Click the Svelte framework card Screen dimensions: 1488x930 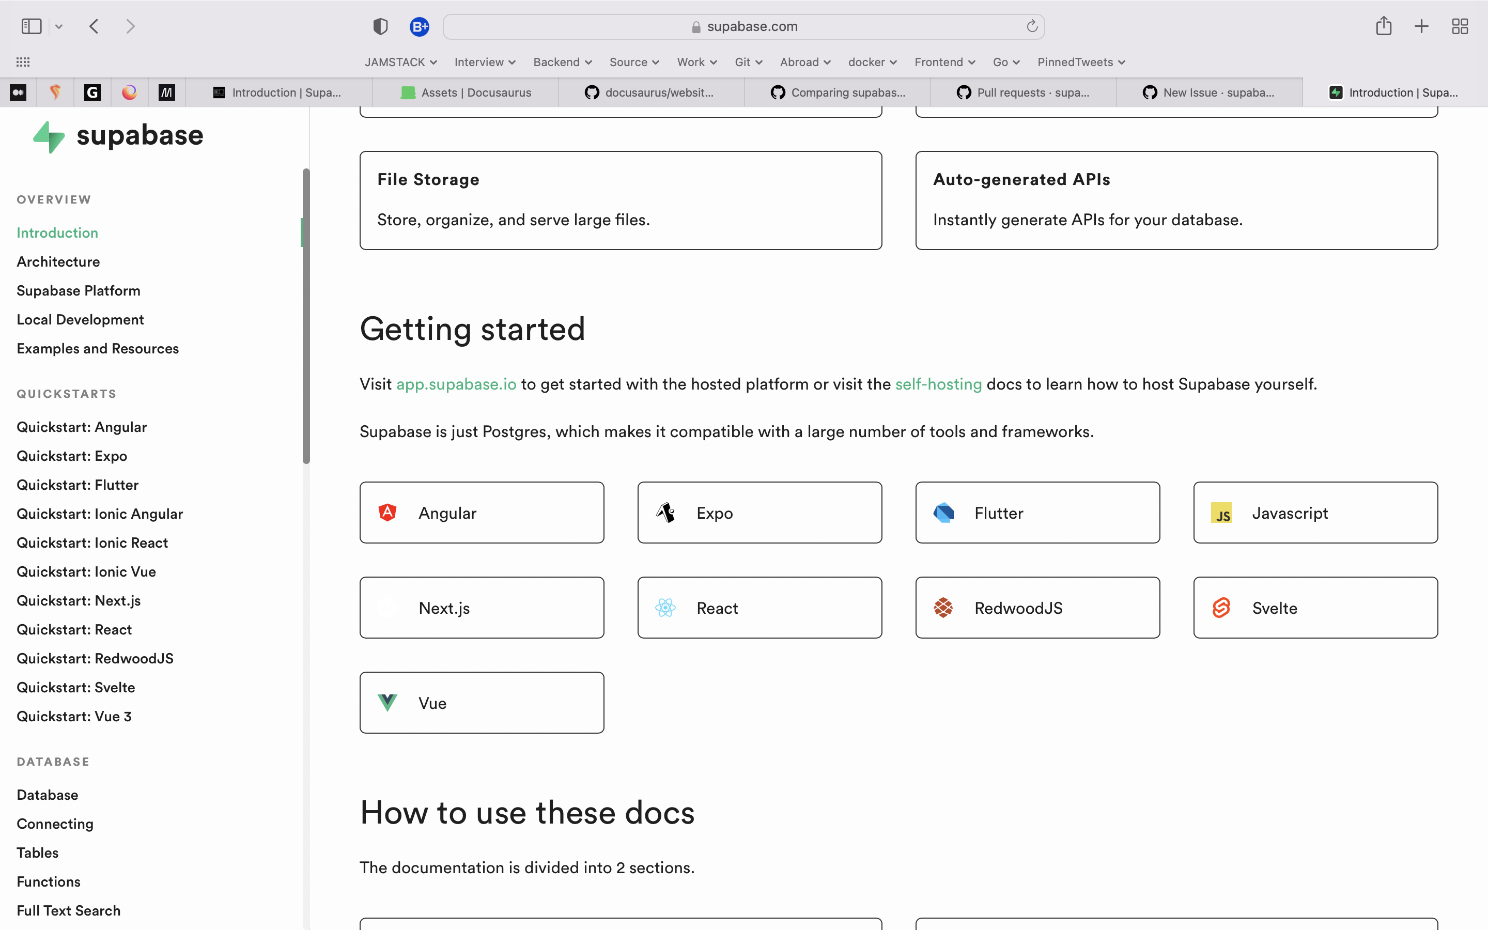(x=1315, y=608)
